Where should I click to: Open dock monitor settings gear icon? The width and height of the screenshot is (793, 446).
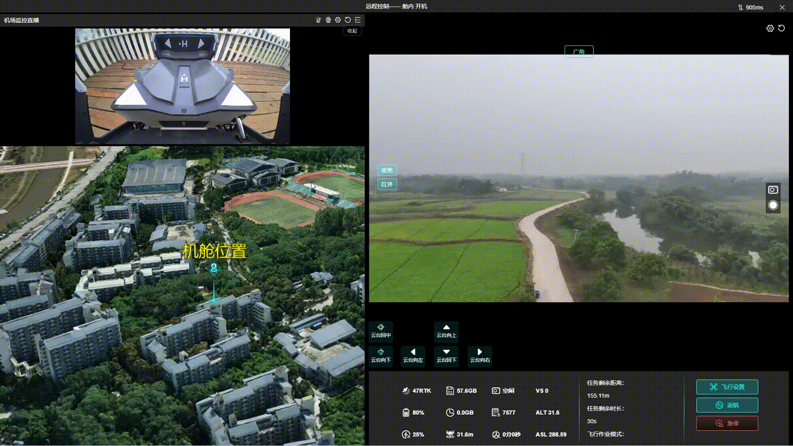click(338, 20)
